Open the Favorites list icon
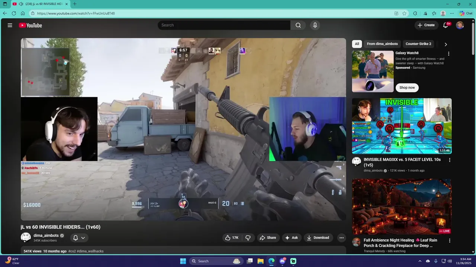Image resolution: width=476 pixels, height=267 pixels. click(434, 13)
